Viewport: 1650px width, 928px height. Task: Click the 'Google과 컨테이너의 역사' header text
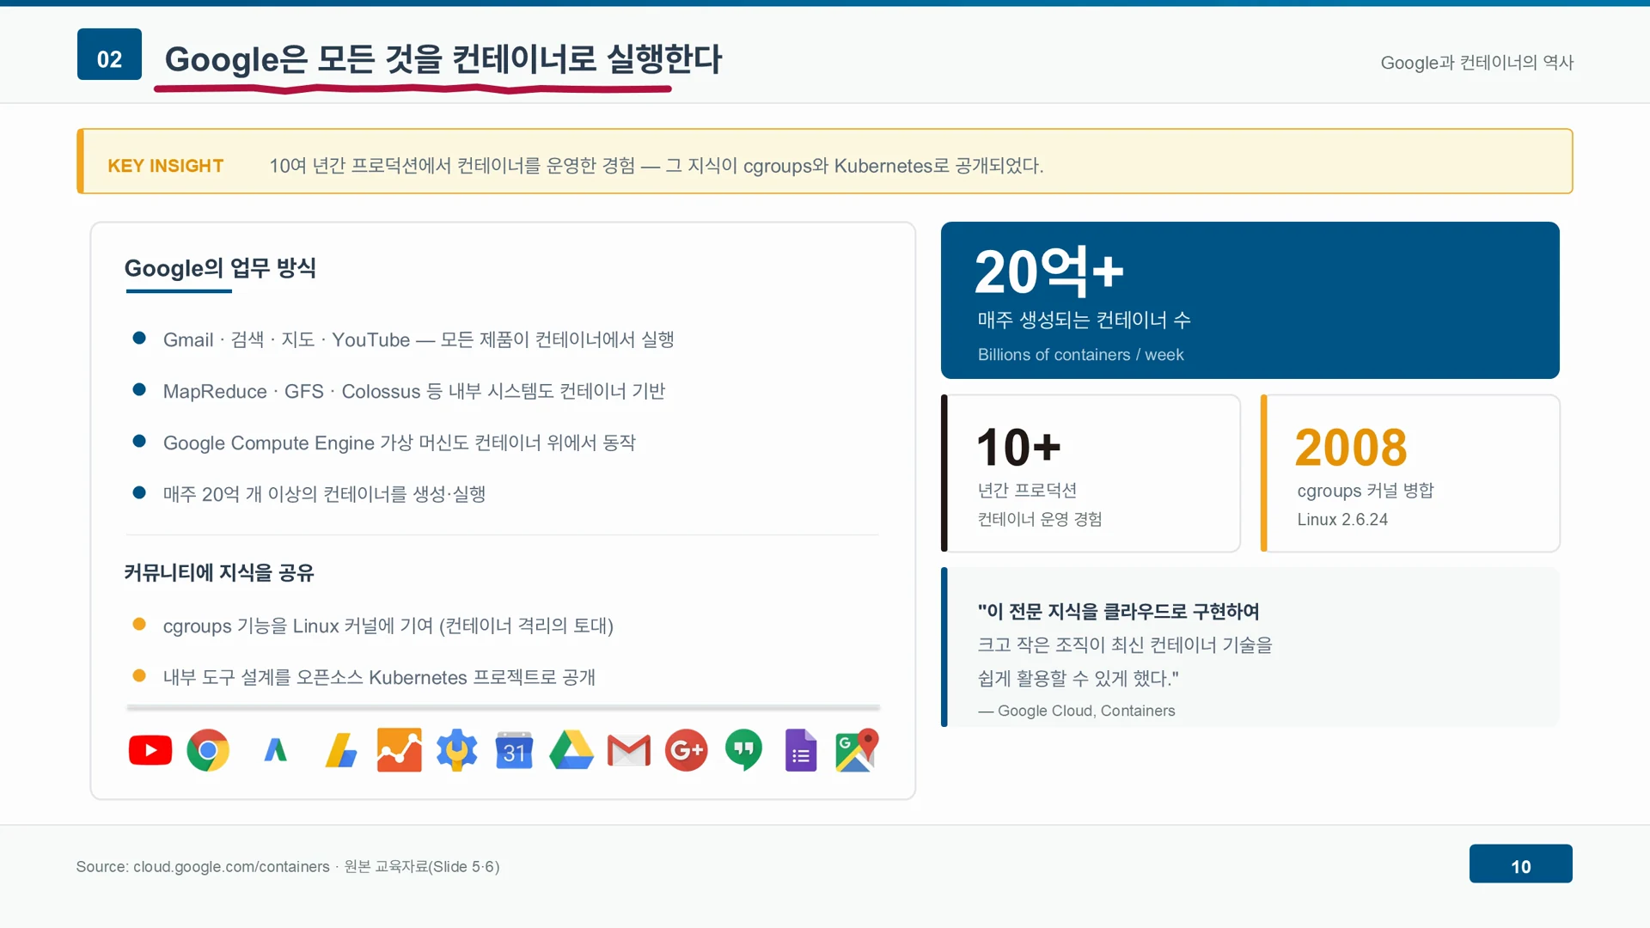[1476, 62]
